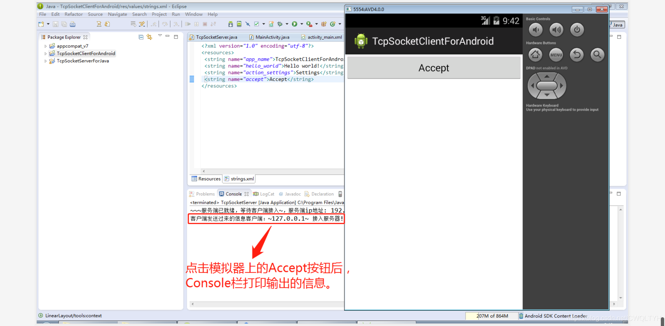Expand the appcompat_v7 project node
The height and width of the screenshot is (326, 665).
pyautogui.click(x=46, y=46)
